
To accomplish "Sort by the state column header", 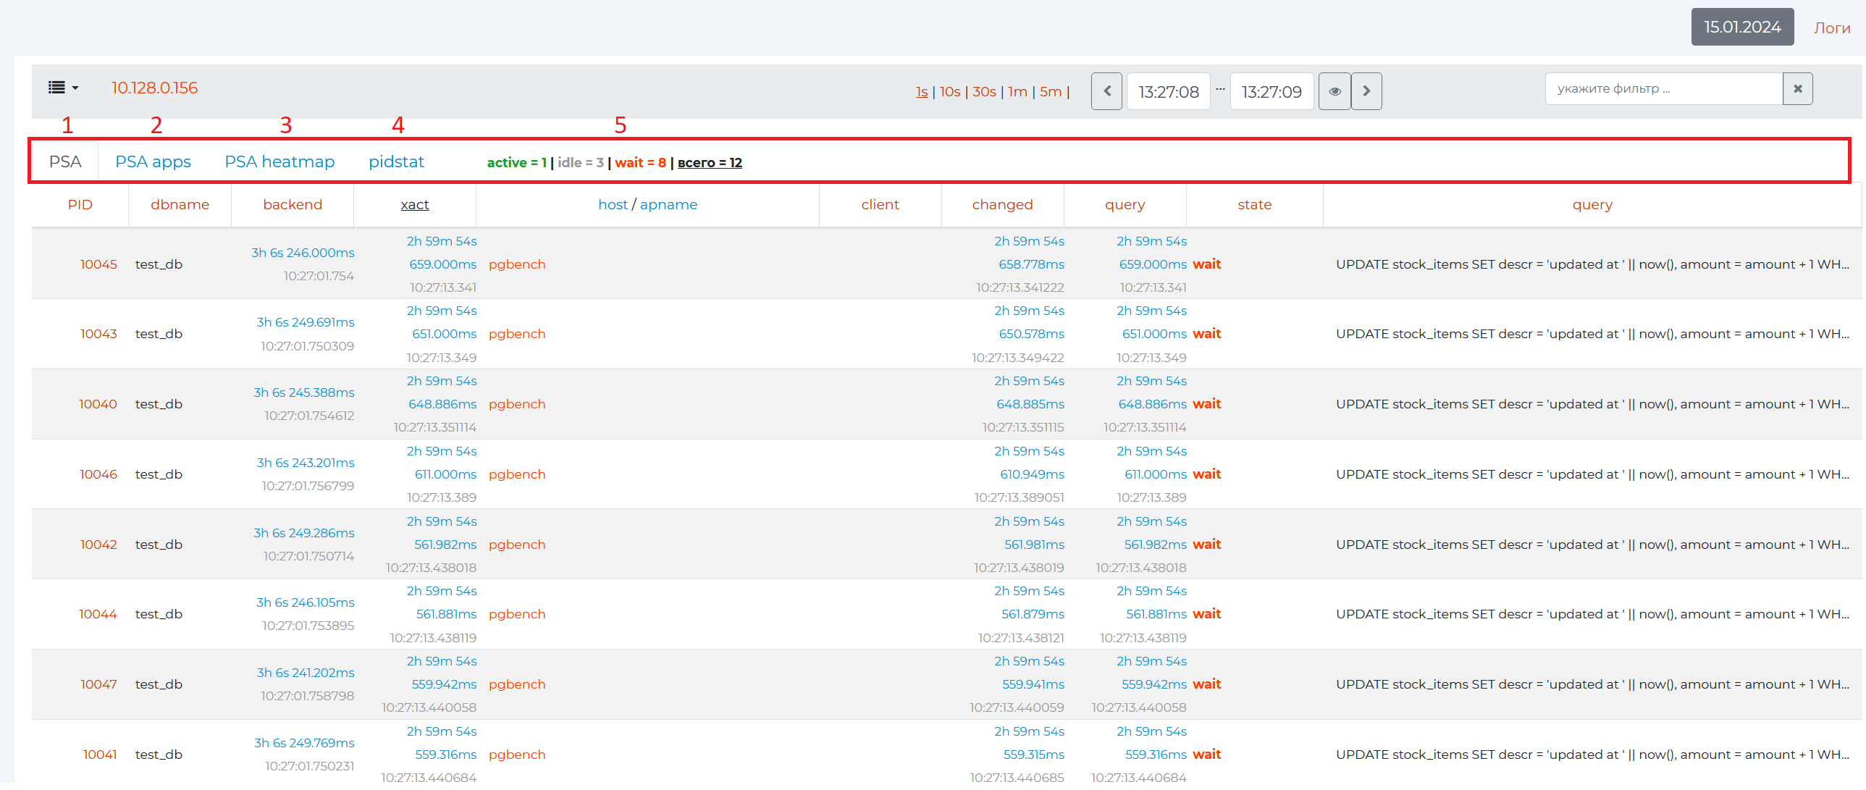I will [1255, 204].
